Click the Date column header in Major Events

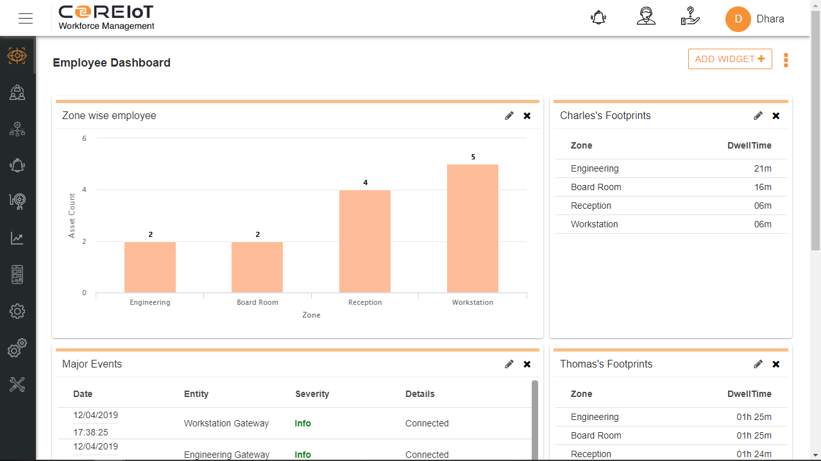click(x=83, y=394)
